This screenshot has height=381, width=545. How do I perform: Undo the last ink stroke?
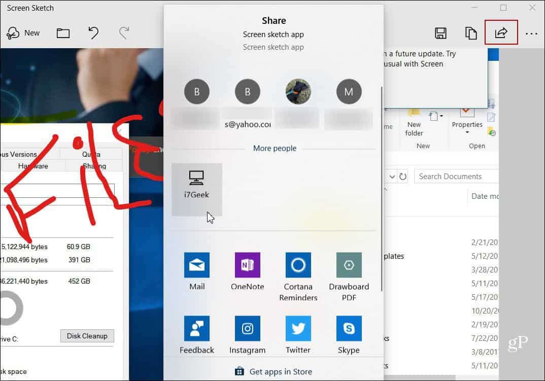[x=93, y=33]
